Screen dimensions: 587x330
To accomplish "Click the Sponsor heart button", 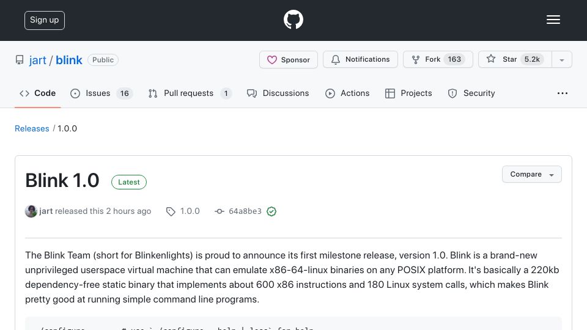I will [x=288, y=59].
